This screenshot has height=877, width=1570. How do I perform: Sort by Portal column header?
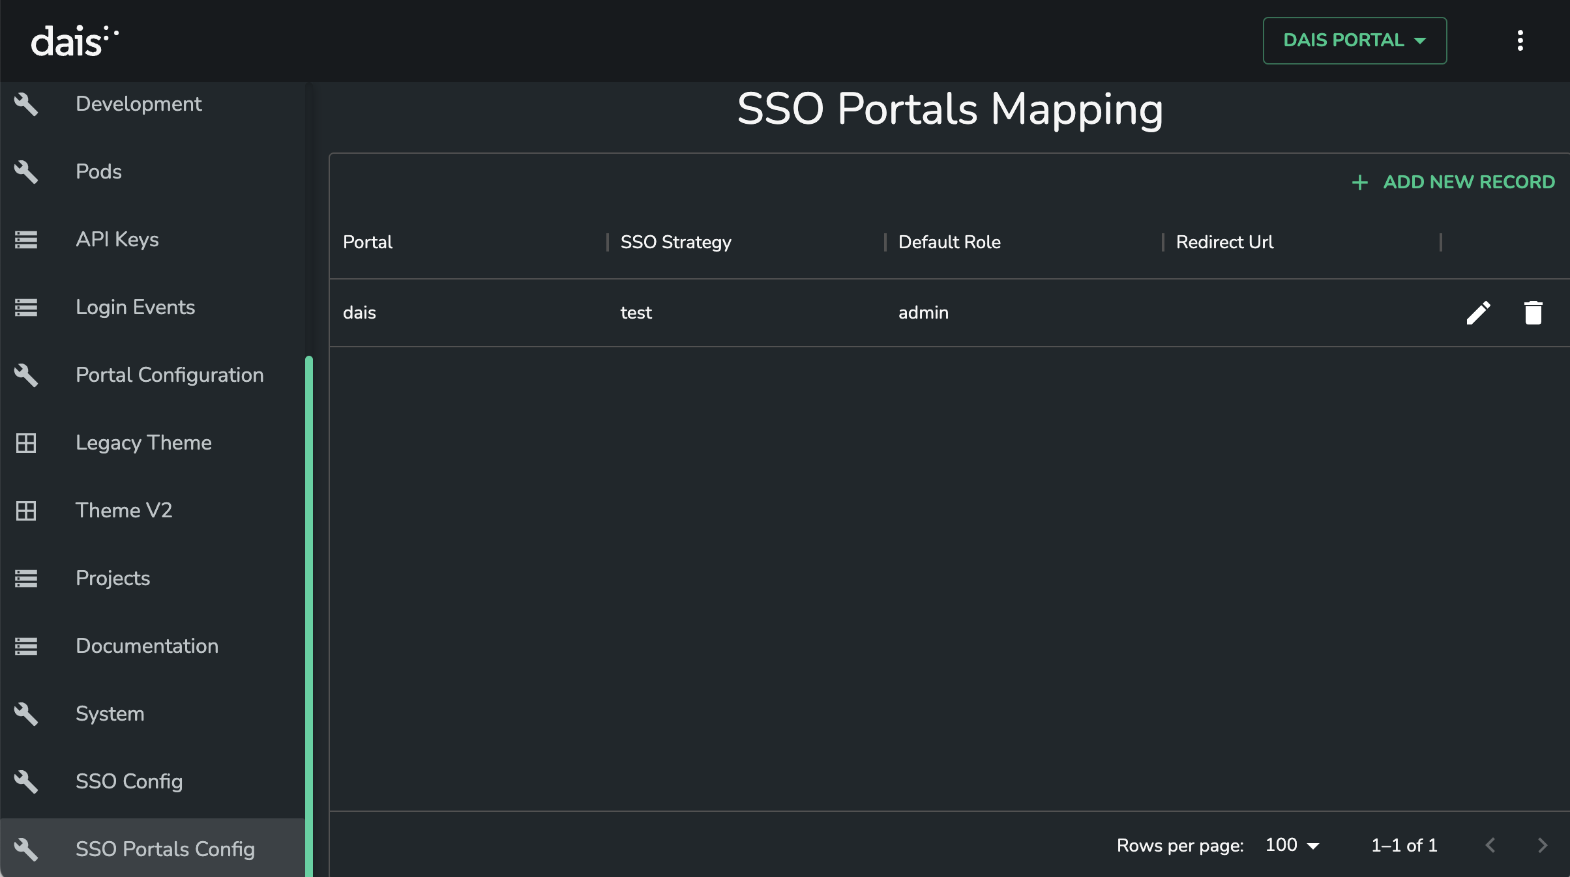(x=368, y=242)
